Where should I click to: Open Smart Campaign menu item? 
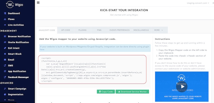17,89
